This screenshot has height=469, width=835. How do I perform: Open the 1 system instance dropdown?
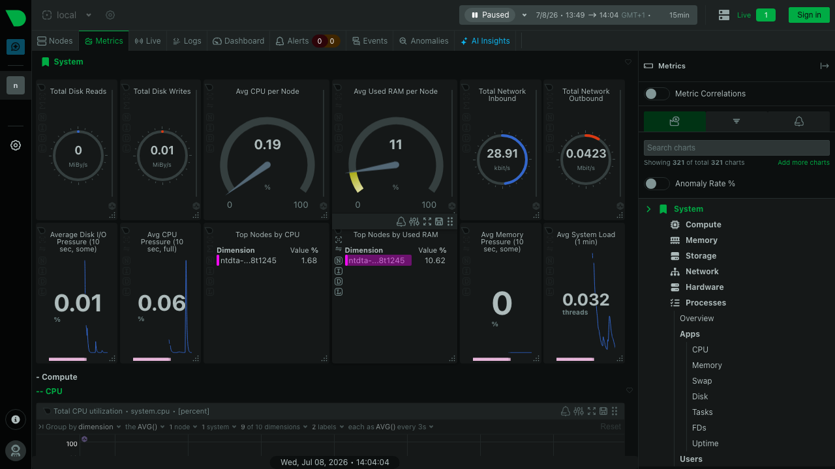[x=219, y=427]
